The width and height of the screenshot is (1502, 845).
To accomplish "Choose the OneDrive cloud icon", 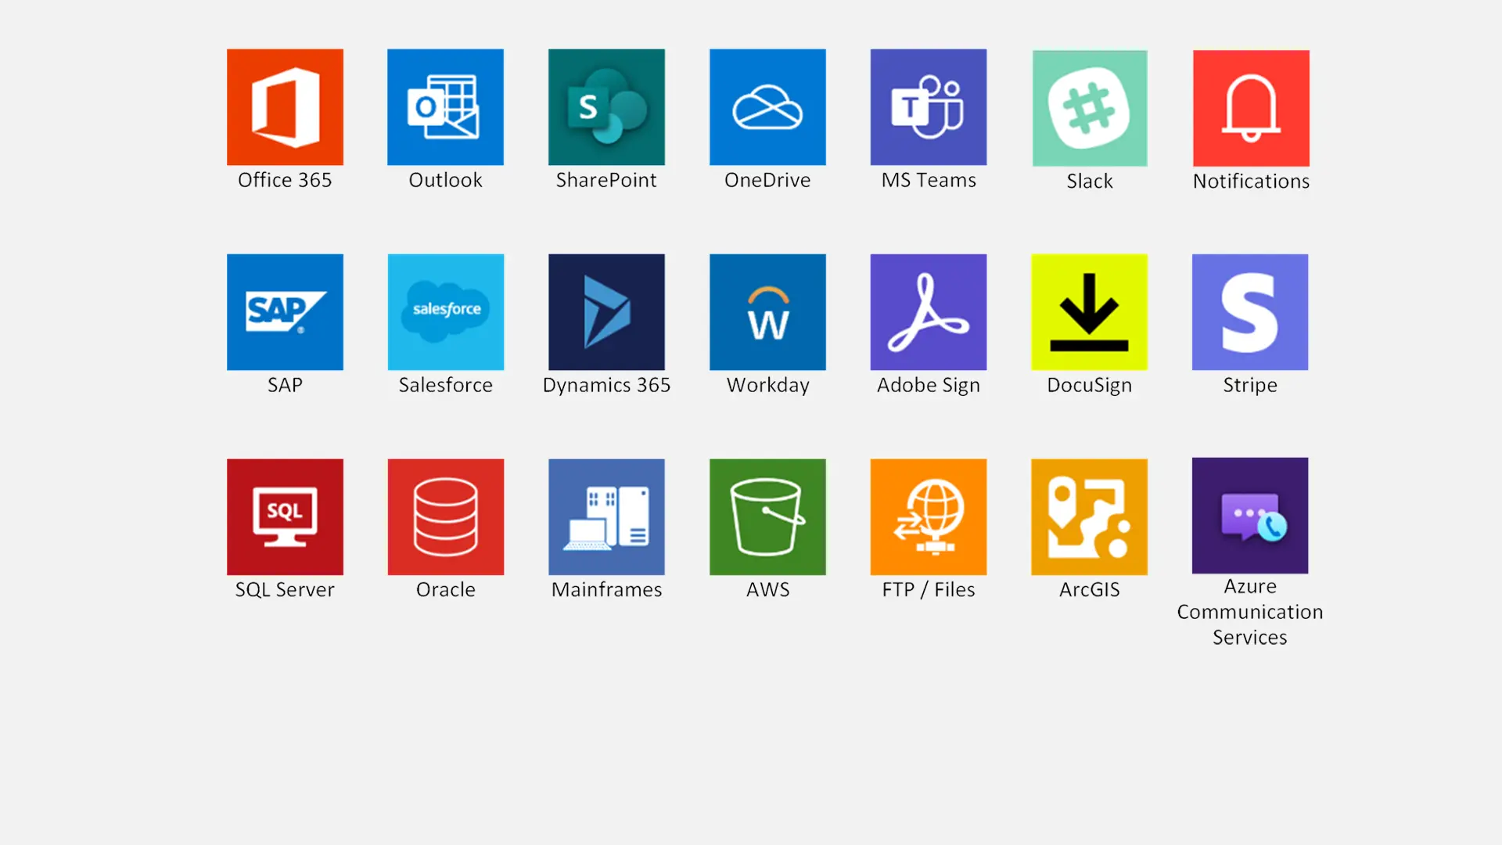I will pos(767,107).
